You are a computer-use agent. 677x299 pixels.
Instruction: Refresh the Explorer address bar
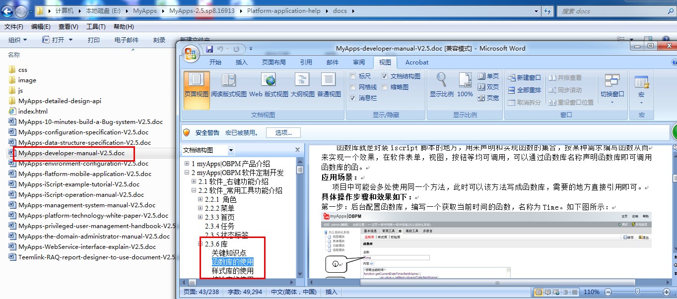pyautogui.click(x=547, y=10)
